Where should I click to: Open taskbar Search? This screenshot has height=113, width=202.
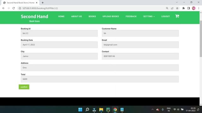[x=87, y=110]
